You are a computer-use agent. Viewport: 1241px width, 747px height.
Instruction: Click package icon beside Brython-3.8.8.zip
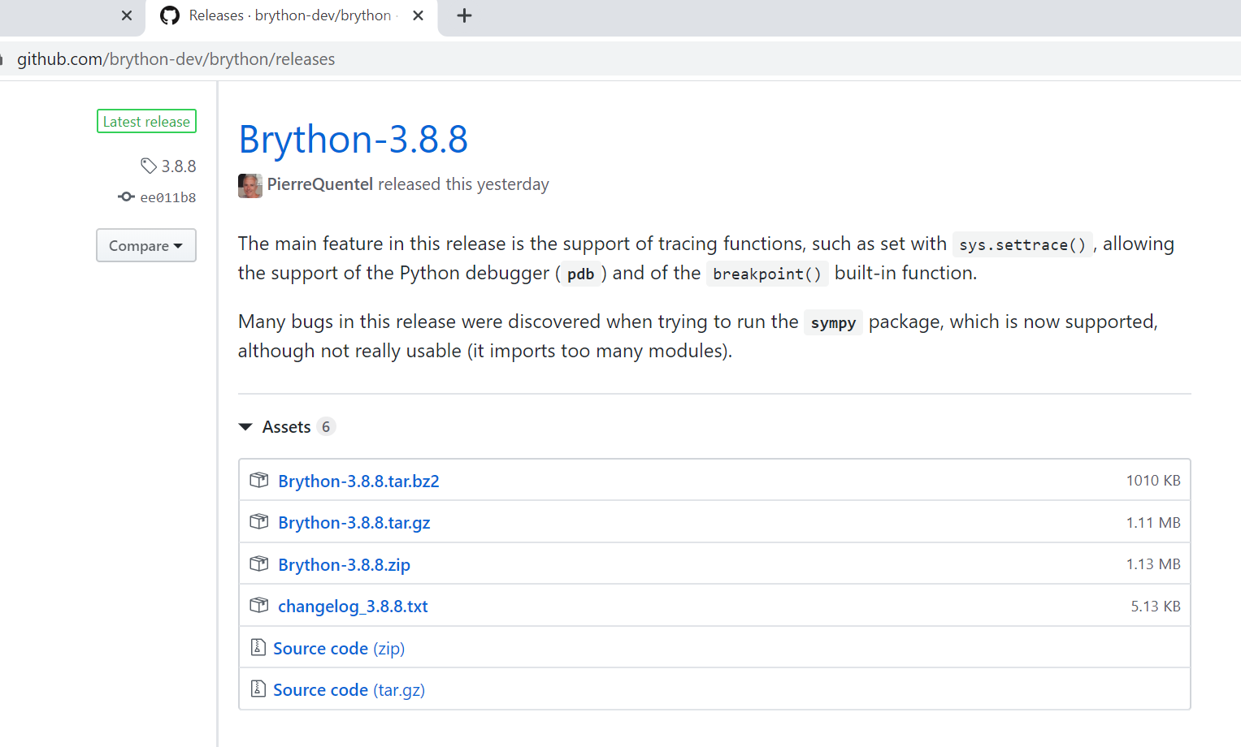click(x=259, y=563)
